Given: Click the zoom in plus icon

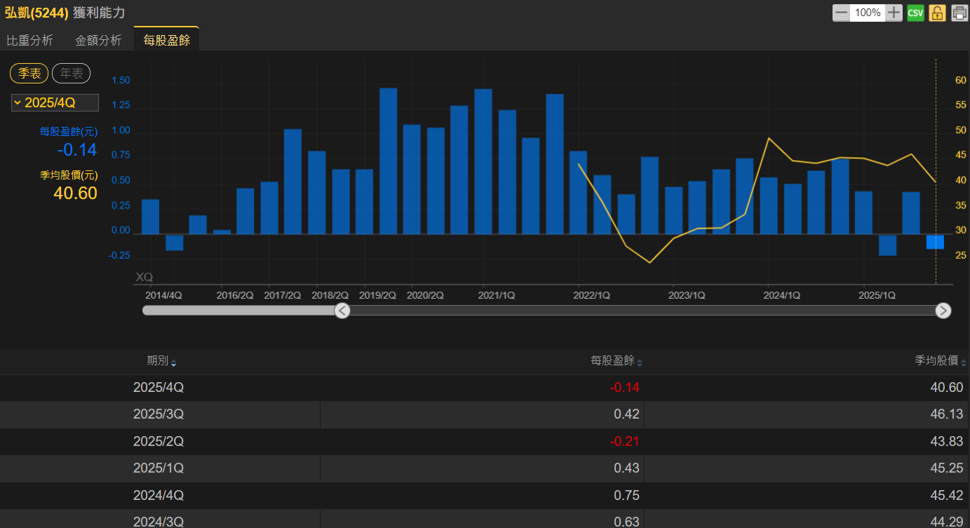Looking at the screenshot, I should click(x=894, y=13).
